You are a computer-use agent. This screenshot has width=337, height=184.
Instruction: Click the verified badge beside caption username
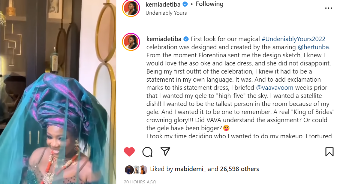(x=186, y=39)
